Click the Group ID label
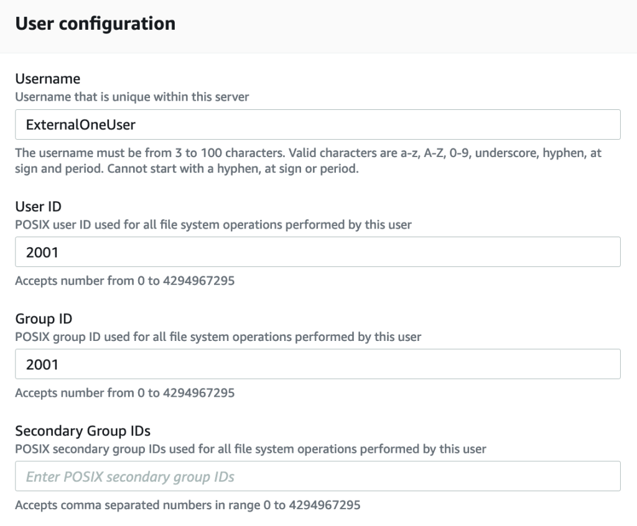The height and width of the screenshot is (526, 637). (x=43, y=319)
